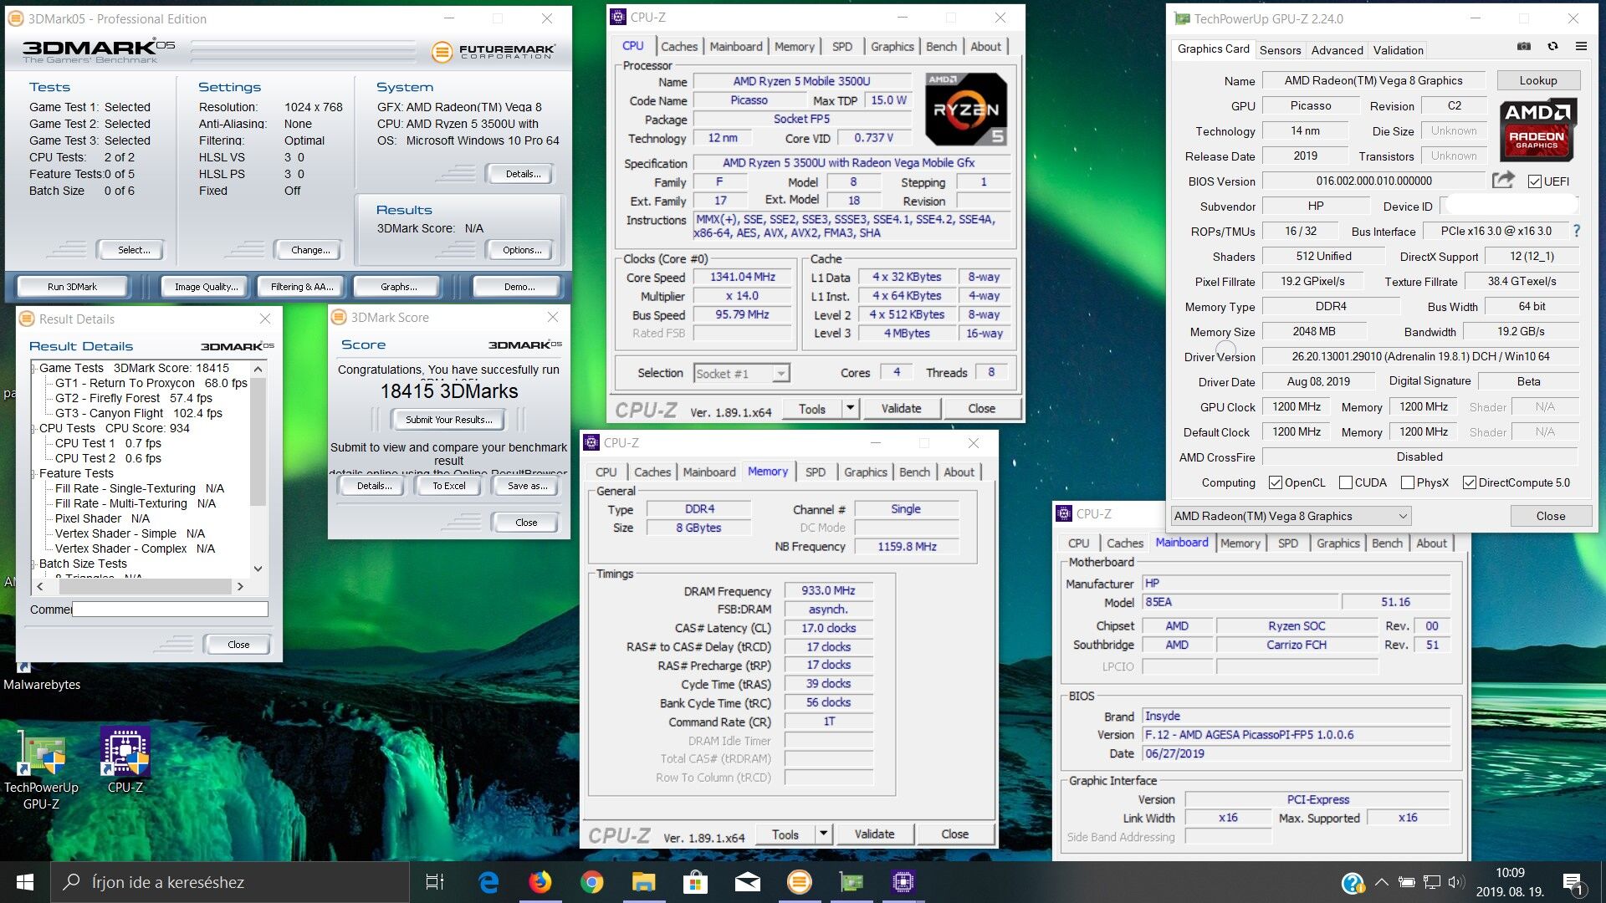Click the Result Details scroll-down arrow
This screenshot has height=903, width=1606.
[258, 569]
